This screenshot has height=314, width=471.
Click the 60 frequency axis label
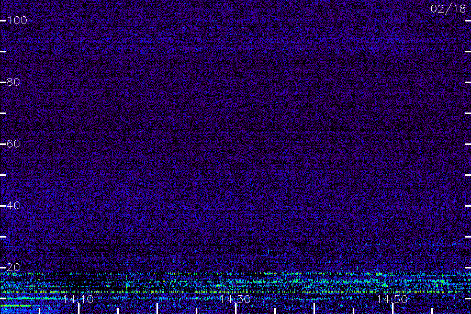[x=13, y=144]
